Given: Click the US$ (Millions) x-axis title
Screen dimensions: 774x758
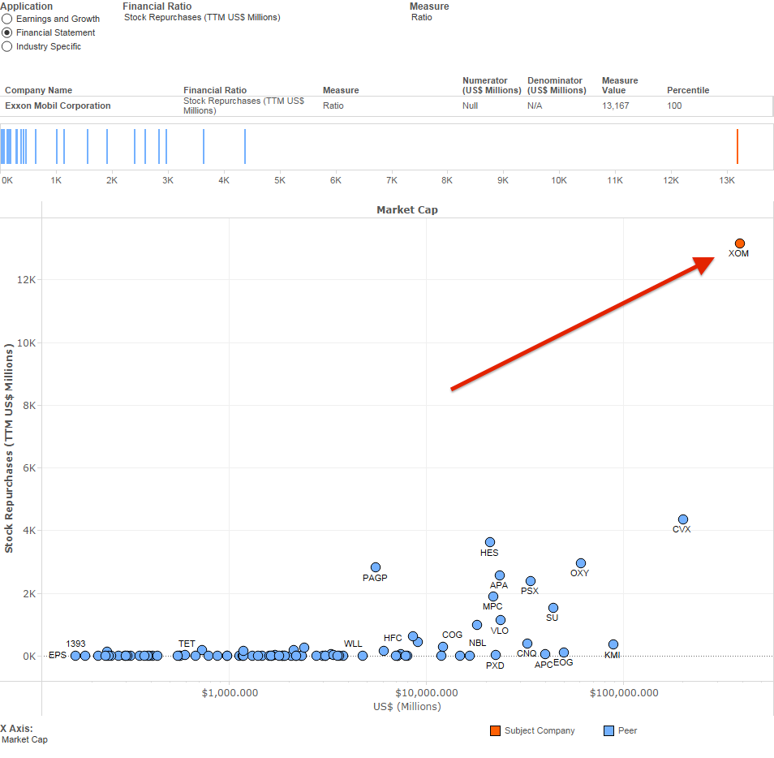Looking at the screenshot, I should pos(407,707).
